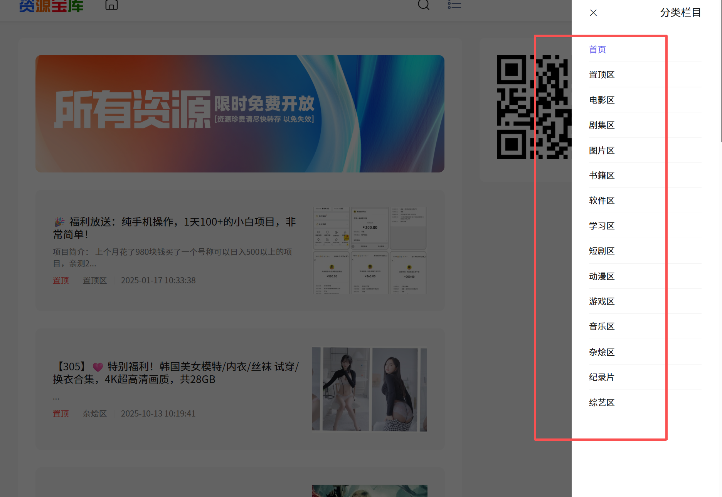Close the 分类栏目 panel with the X
Screen dimensions: 722x497
(x=593, y=13)
